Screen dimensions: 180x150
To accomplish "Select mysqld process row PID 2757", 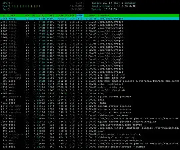I will [x=90, y=22].
